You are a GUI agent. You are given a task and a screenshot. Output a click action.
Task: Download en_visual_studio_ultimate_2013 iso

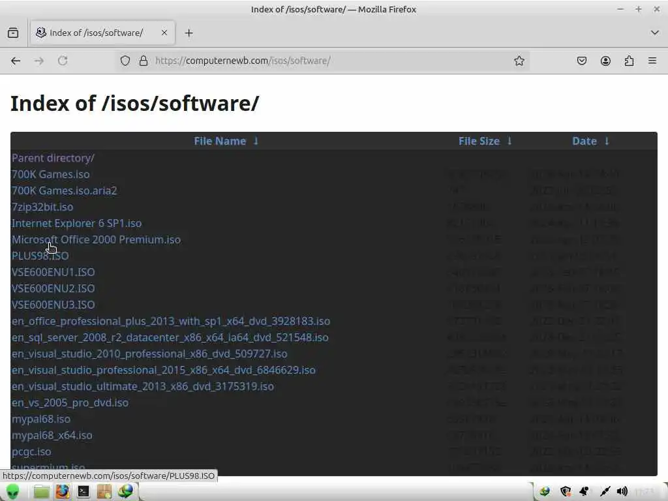click(x=143, y=386)
